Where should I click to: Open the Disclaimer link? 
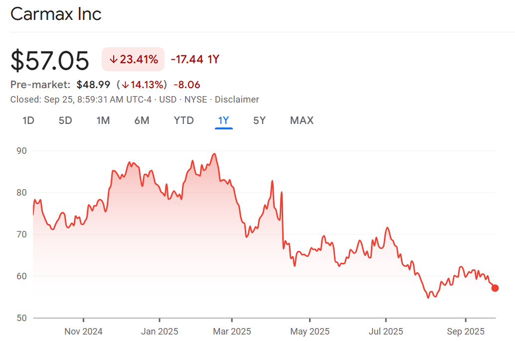[x=237, y=100]
